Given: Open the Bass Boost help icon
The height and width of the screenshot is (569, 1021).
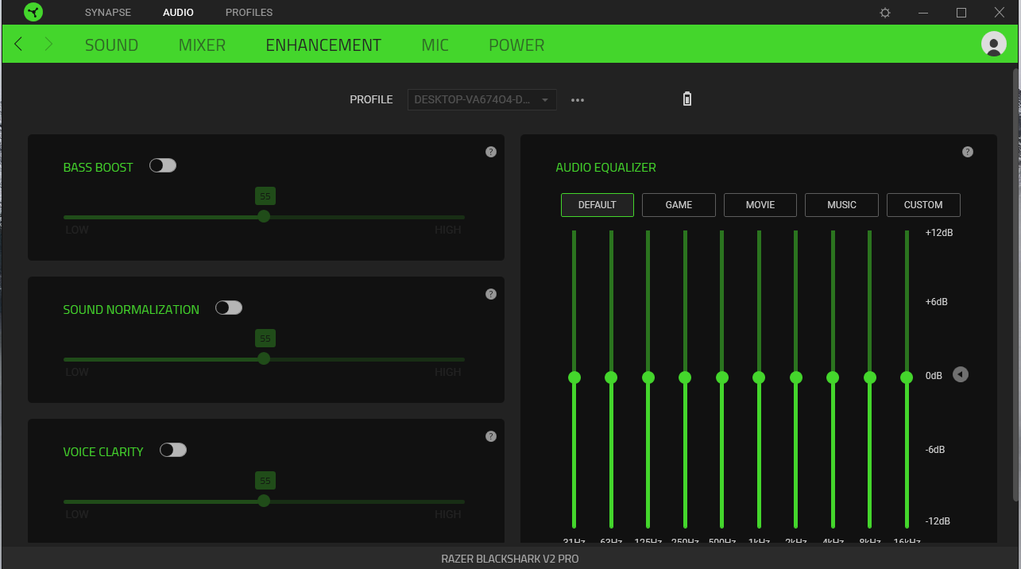Looking at the screenshot, I should (x=491, y=152).
